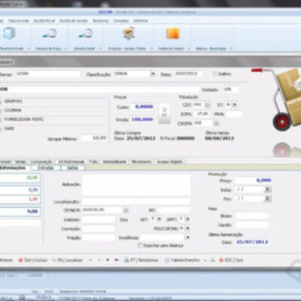Open the promotion Início date calendar
Viewport: 301px width, 301px height.
point(268,190)
